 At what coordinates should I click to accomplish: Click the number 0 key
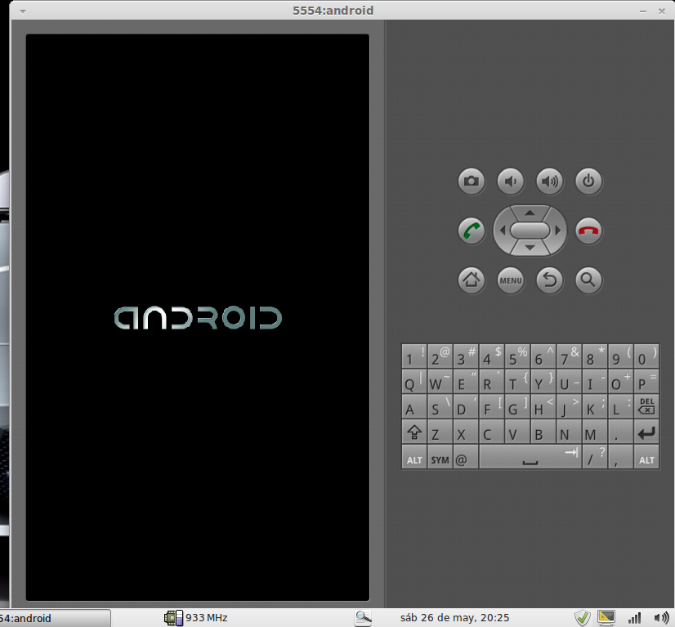[x=646, y=356]
